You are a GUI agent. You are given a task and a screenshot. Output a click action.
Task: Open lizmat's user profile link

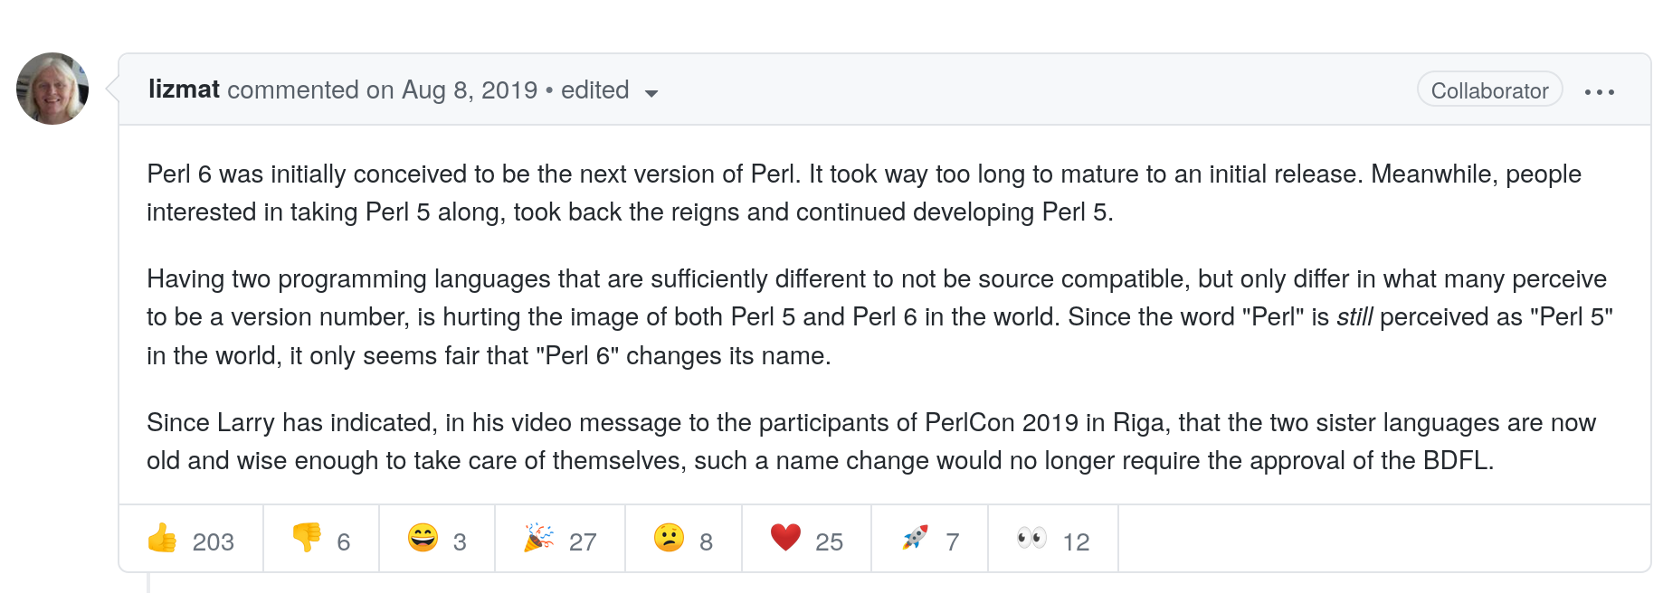tap(184, 89)
